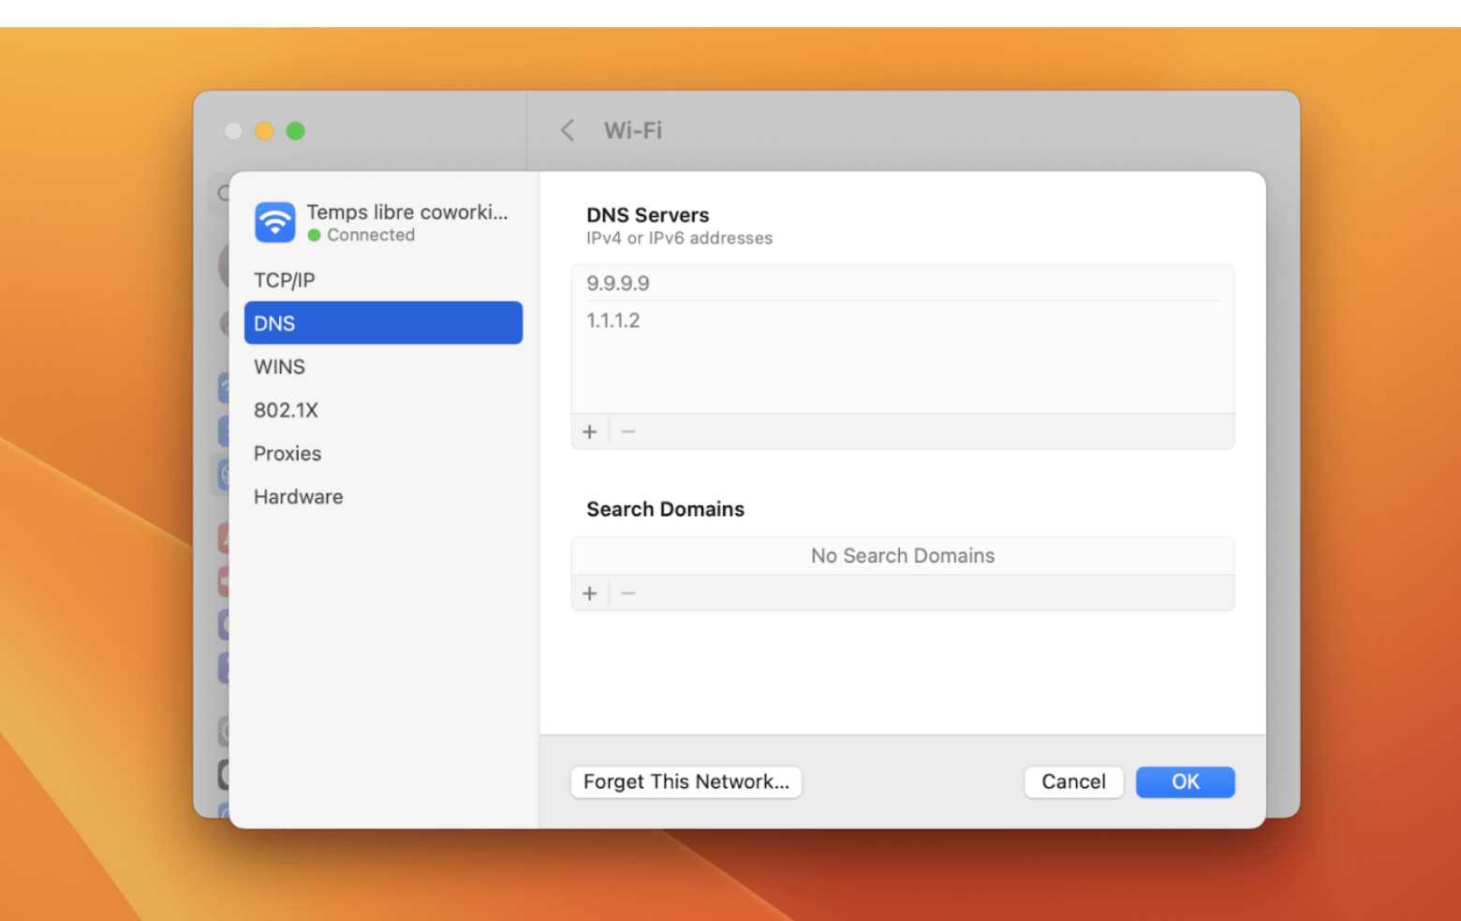Click − under the Search Domains list
1461x921 pixels.
[x=627, y=592]
